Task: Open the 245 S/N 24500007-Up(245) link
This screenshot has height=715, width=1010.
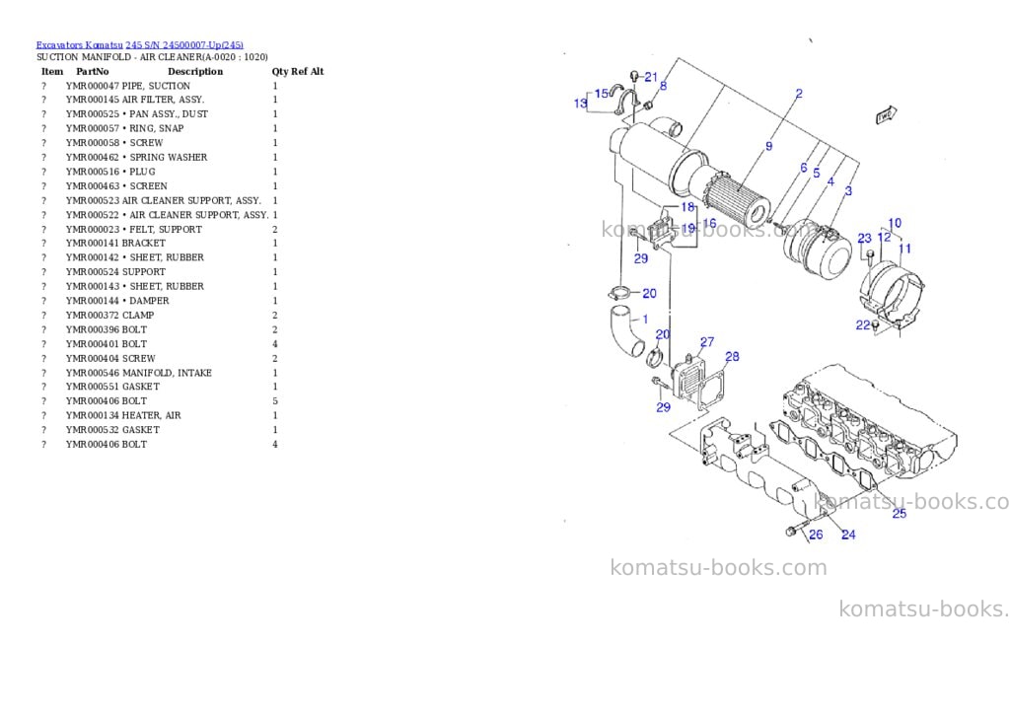Action: (184, 45)
